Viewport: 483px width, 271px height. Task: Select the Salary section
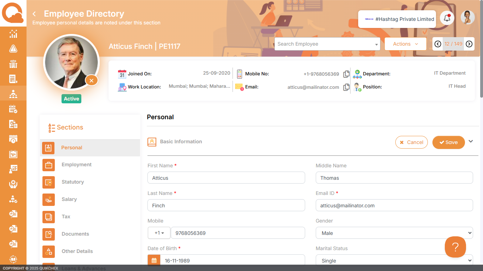pos(90,200)
